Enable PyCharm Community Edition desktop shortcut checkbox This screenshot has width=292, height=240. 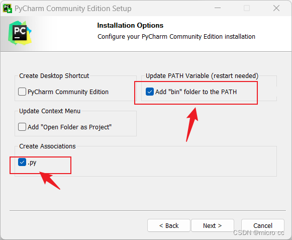pos(22,92)
